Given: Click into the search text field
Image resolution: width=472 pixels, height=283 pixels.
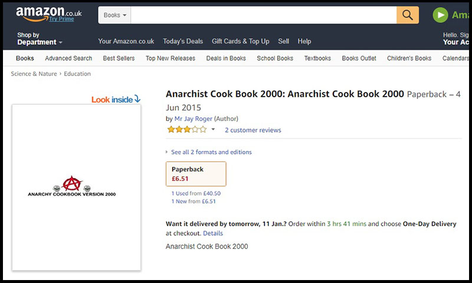Looking at the screenshot, I should tap(263, 15).
